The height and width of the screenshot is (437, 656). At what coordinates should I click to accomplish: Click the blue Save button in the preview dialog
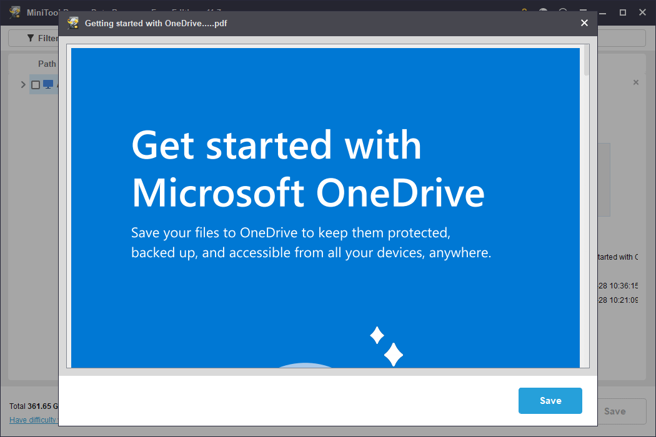[550, 401]
